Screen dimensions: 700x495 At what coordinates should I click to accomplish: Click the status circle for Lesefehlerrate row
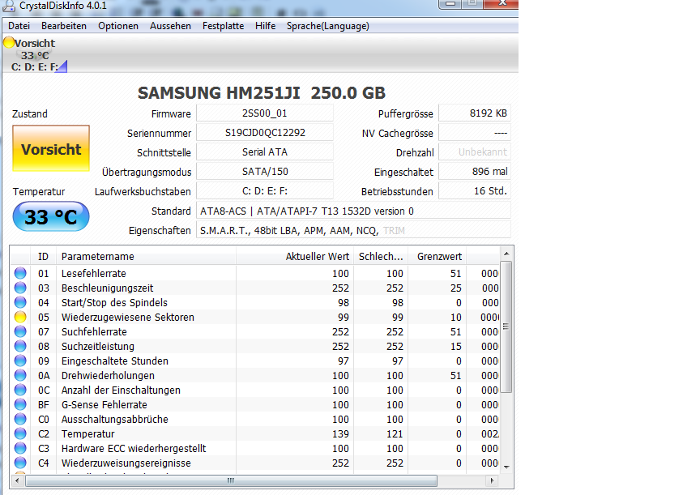coord(20,273)
